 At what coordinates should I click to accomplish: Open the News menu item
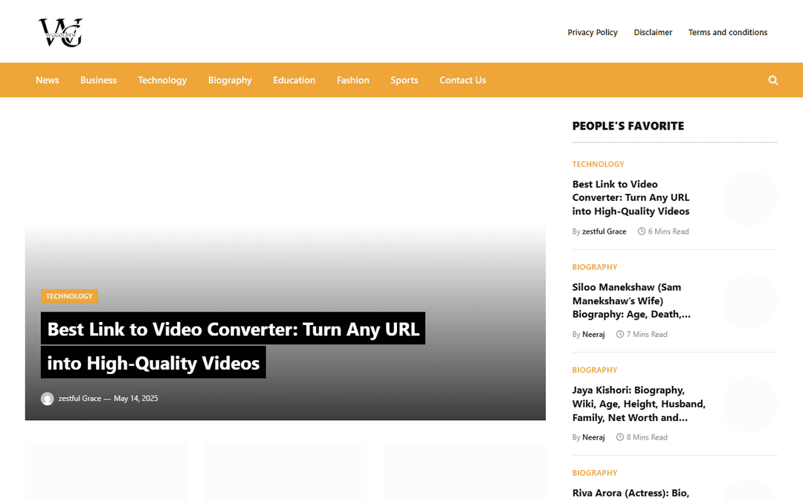coord(47,80)
